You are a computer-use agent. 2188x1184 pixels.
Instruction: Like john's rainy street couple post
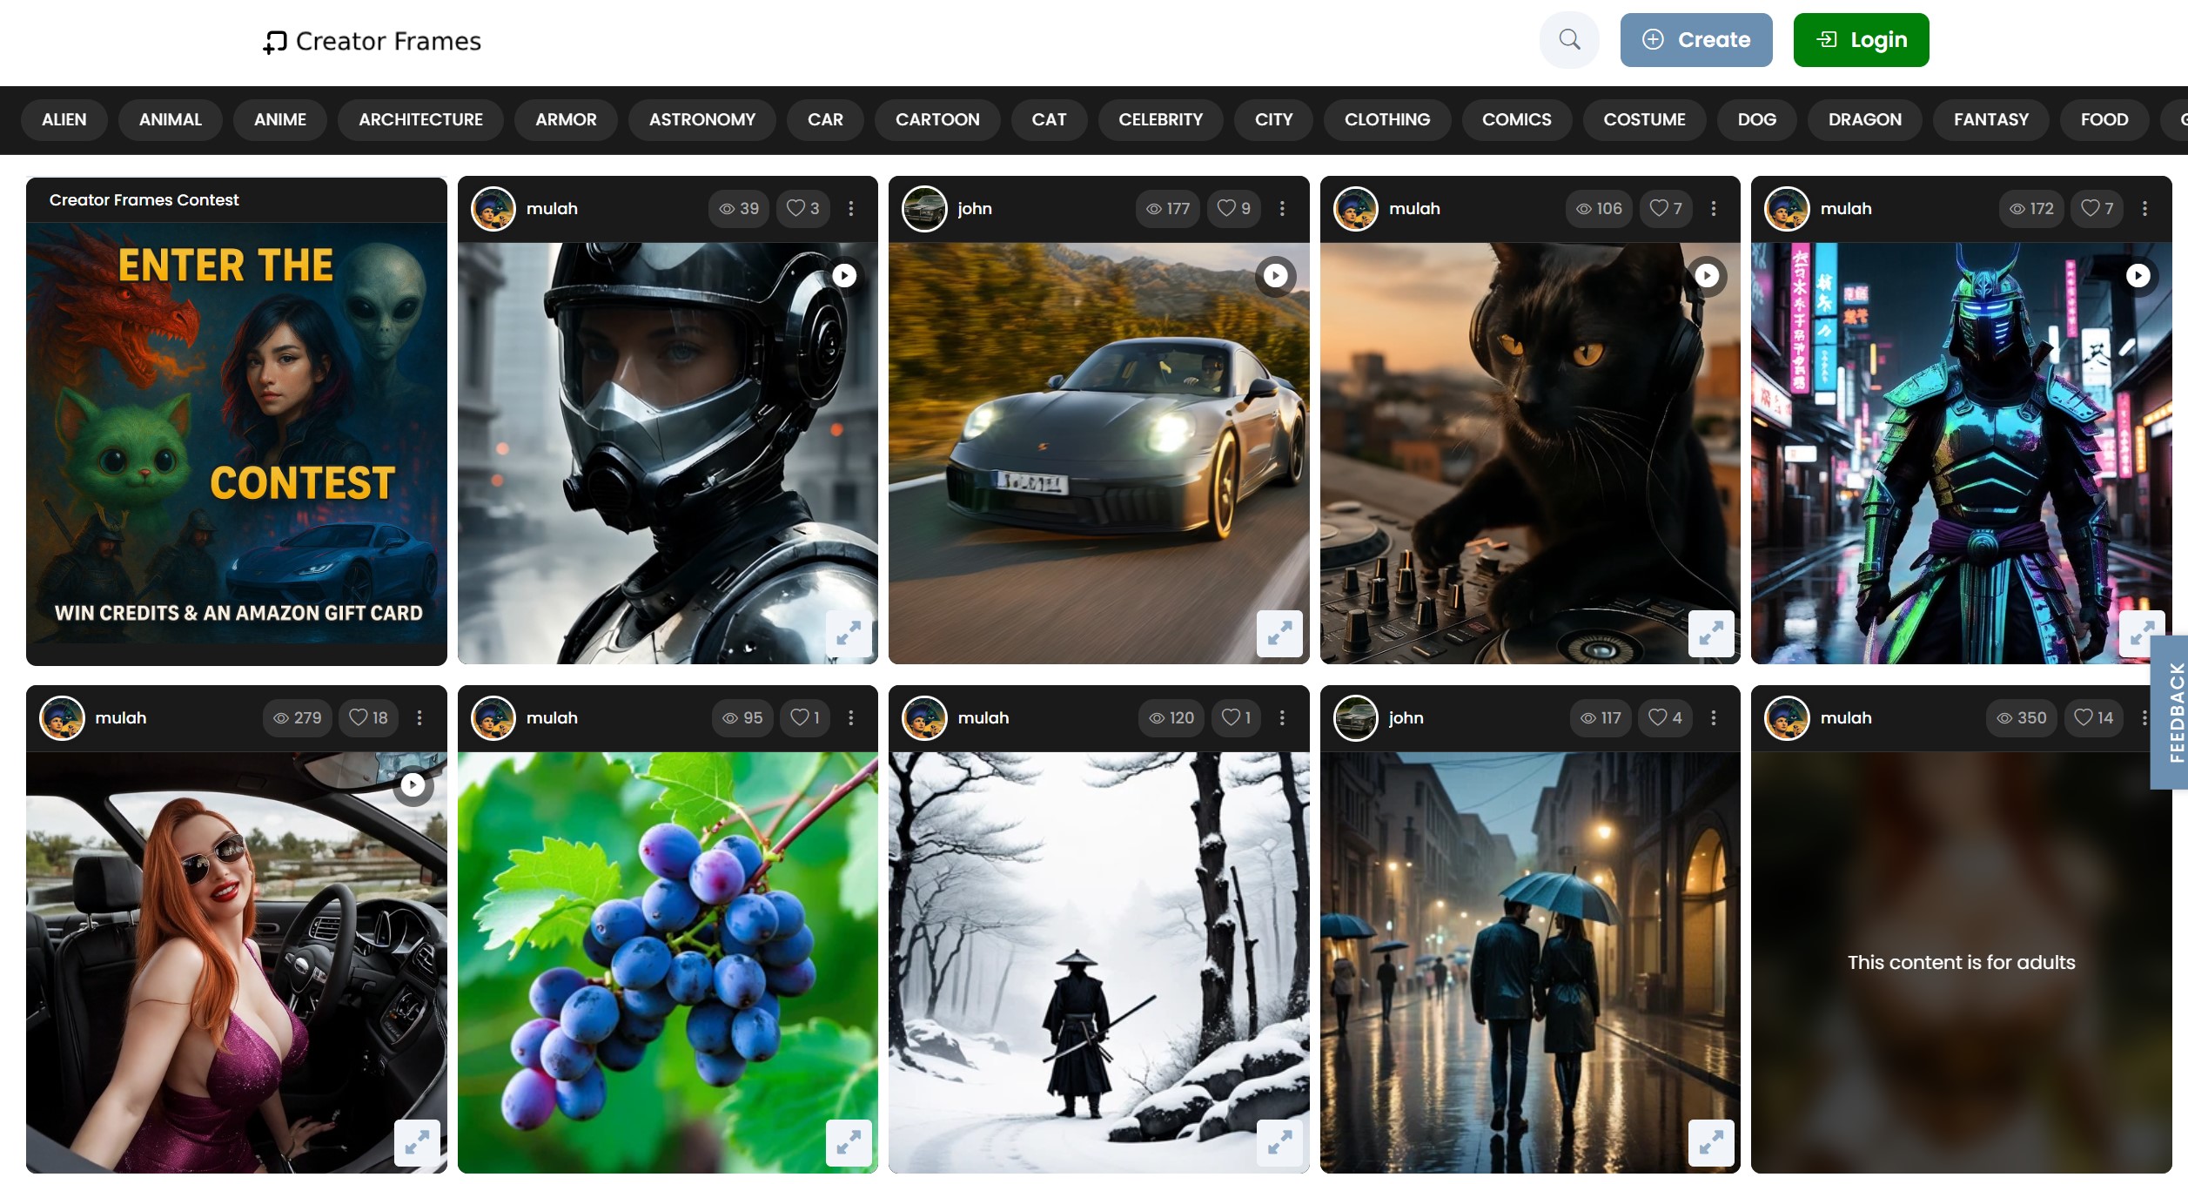pos(1664,717)
